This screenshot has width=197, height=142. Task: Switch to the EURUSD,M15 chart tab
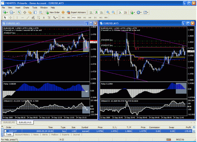(x=25, y=122)
